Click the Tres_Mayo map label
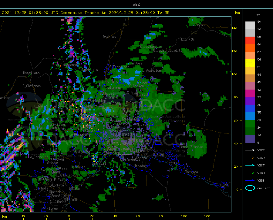This screenshot has height=220, width=273. pyautogui.click(x=110, y=81)
